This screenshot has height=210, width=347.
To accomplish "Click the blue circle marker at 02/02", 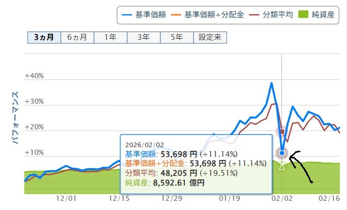I will point(282,153).
